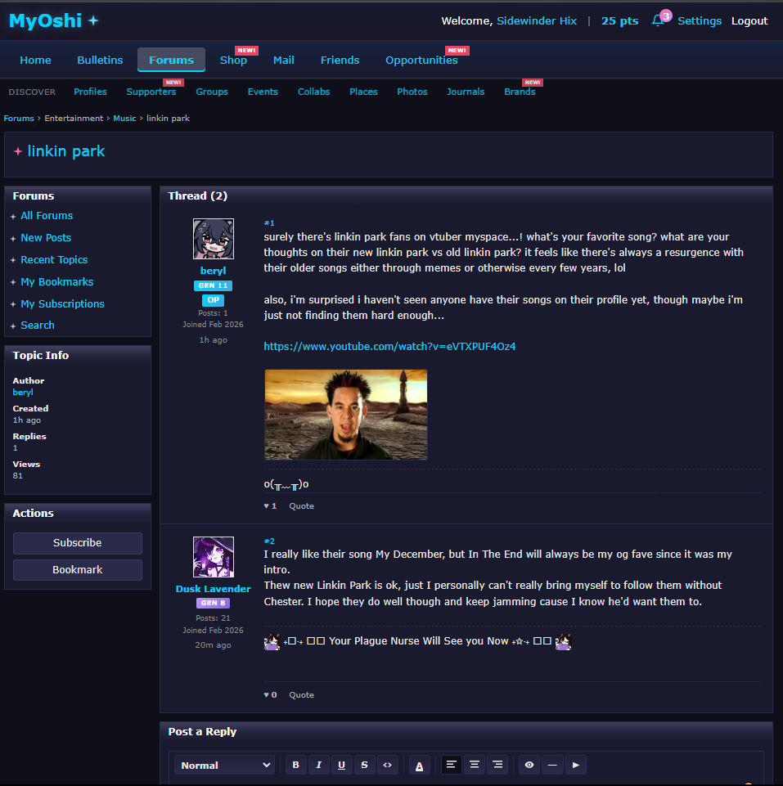Bookmark this linkin park thread
The width and height of the screenshot is (783, 786).
tap(78, 570)
